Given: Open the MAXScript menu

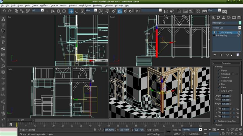Looking at the screenshot, I should tap(119, 5).
